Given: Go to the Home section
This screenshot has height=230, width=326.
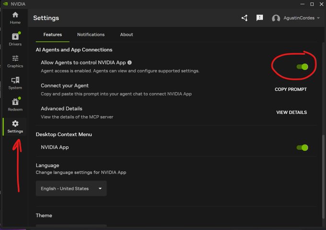Looking at the screenshot, I should click(x=15, y=18).
